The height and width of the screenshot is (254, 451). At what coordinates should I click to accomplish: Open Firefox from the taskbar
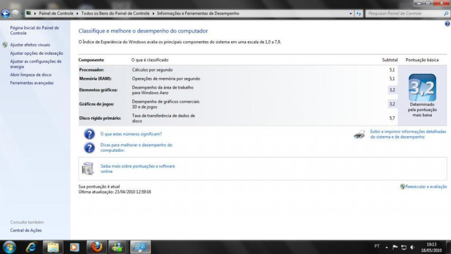pyautogui.click(x=97, y=247)
